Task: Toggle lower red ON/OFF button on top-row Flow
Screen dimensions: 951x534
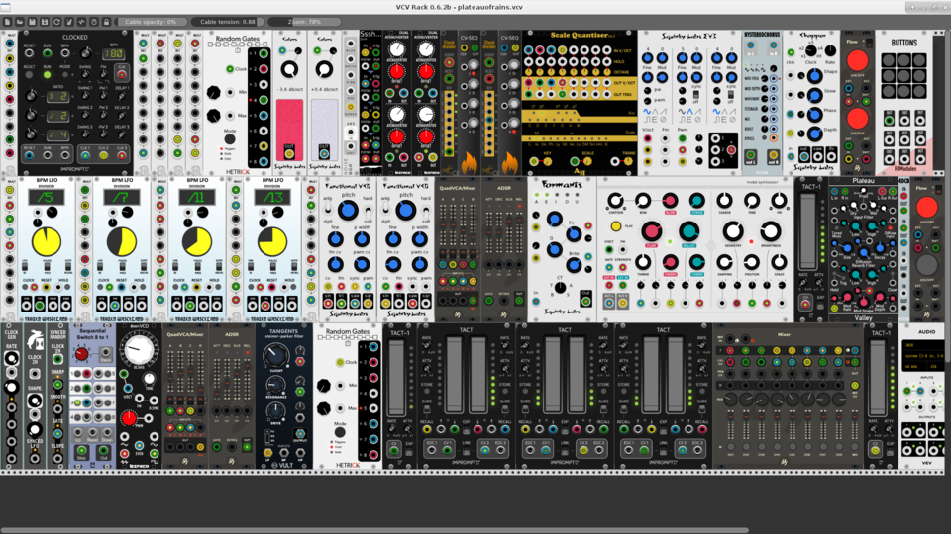Action: 857,119
